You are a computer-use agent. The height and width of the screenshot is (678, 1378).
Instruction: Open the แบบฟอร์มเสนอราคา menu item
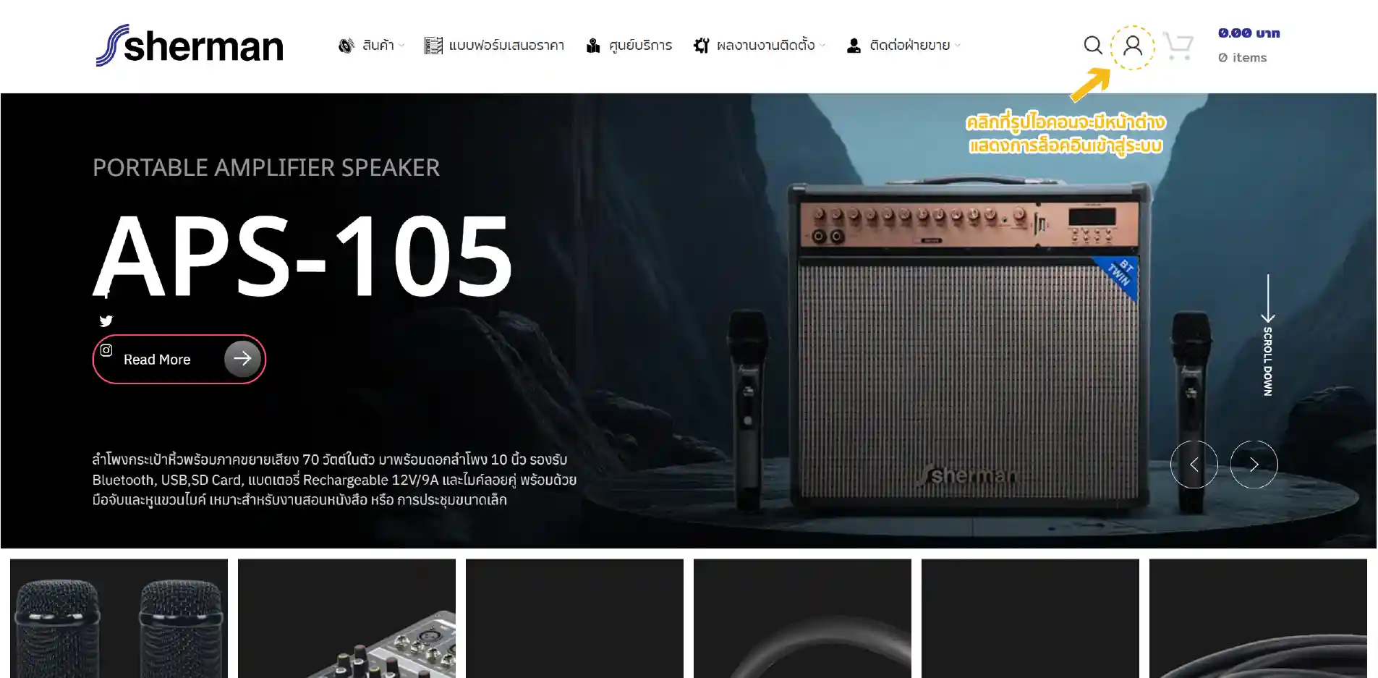tap(494, 46)
